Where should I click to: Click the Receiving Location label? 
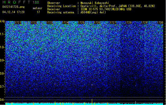pyautogui.click(x=61, y=6)
